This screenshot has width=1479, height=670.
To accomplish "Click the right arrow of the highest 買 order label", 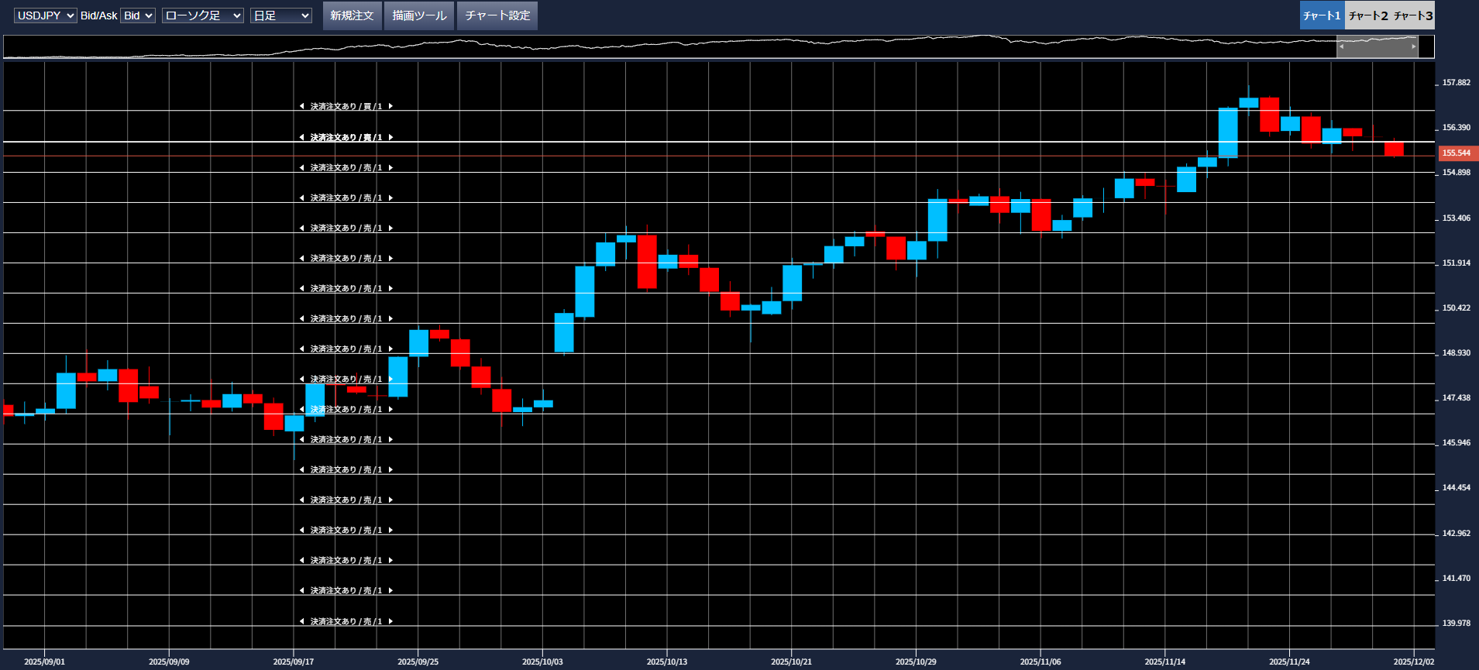I will pos(390,106).
